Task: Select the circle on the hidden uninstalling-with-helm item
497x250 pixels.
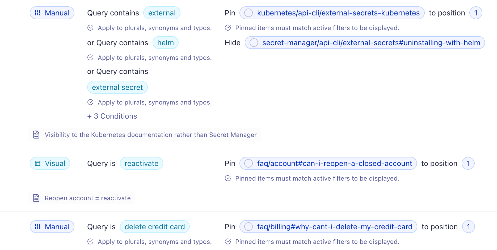Action: (x=254, y=43)
